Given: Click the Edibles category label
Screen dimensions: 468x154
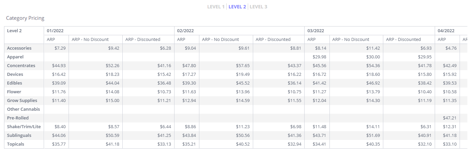Looking at the screenshot, I should click(15, 83).
